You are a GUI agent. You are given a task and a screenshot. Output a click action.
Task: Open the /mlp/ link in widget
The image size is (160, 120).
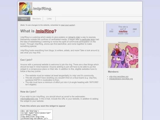[127, 33]
